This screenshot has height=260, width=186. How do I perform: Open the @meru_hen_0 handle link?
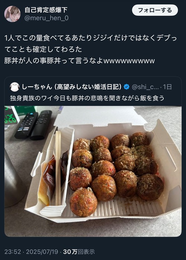[x=46, y=18]
